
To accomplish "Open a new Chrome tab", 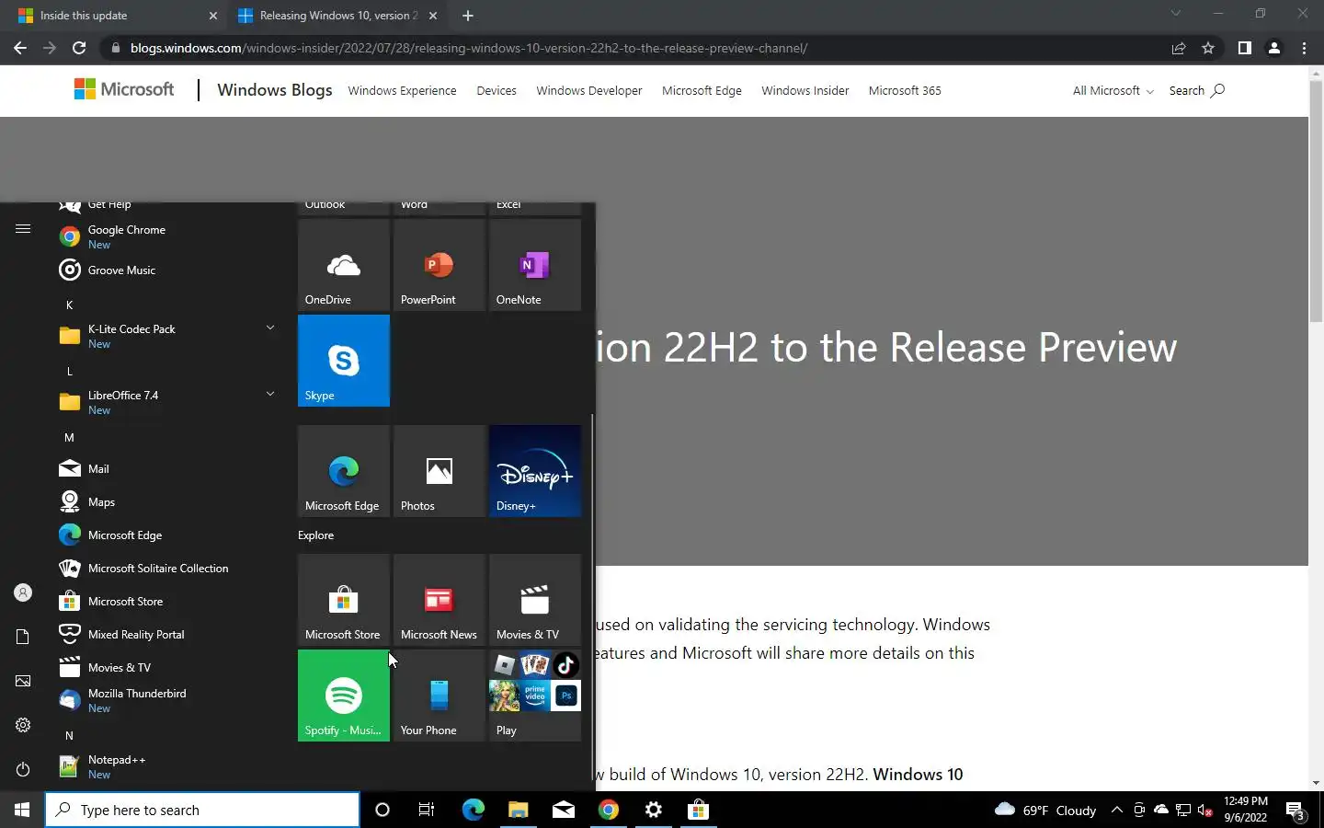I will [x=468, y=16].
